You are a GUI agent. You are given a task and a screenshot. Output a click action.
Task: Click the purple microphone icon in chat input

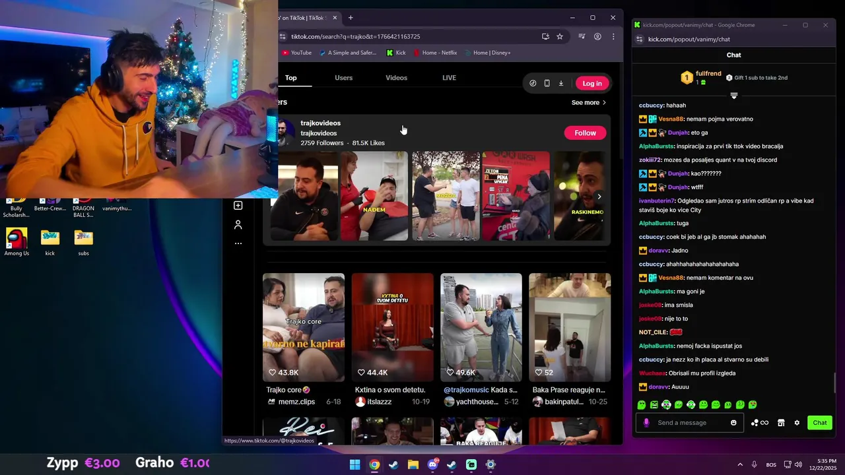point(646,423)
